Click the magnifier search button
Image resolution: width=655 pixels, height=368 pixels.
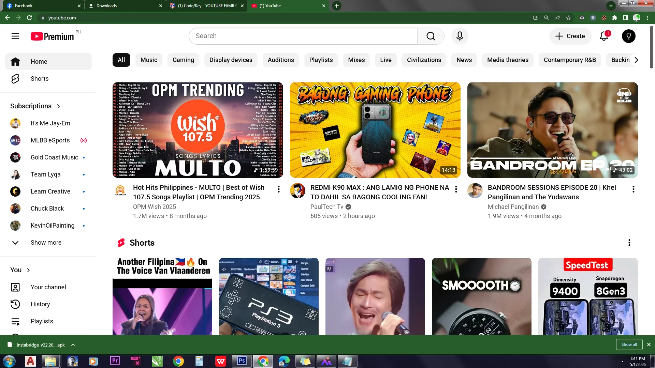coord(431,36)
